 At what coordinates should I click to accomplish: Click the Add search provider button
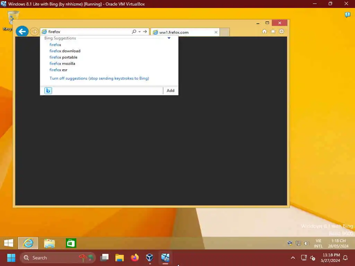point(171,90)
